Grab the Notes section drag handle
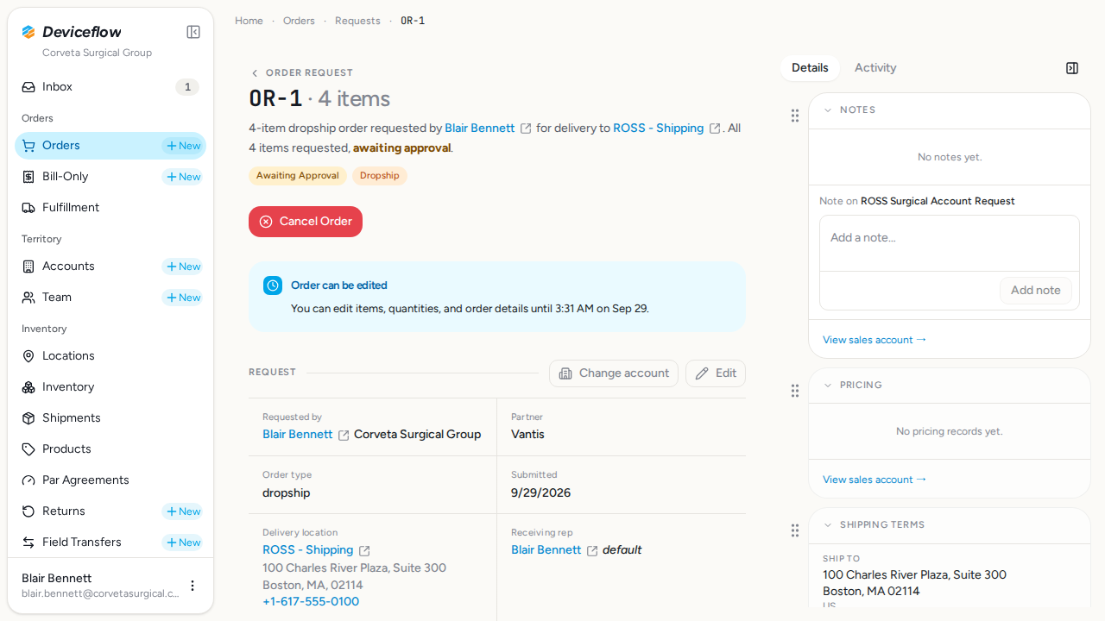 (x=795, y=116)
